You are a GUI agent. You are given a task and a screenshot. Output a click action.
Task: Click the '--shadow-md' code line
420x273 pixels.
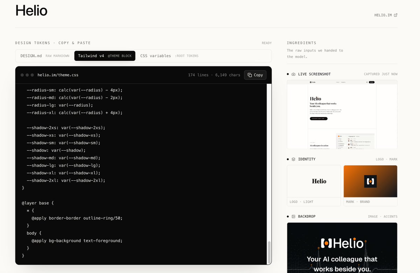click(x=63, y=158)
